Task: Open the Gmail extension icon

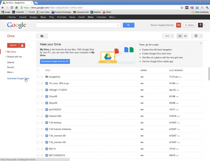Action: 192,8
